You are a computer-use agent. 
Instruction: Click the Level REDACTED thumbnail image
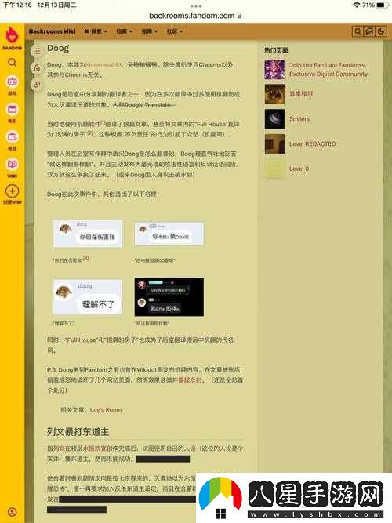pyautogui.click(x=274, y=143)
